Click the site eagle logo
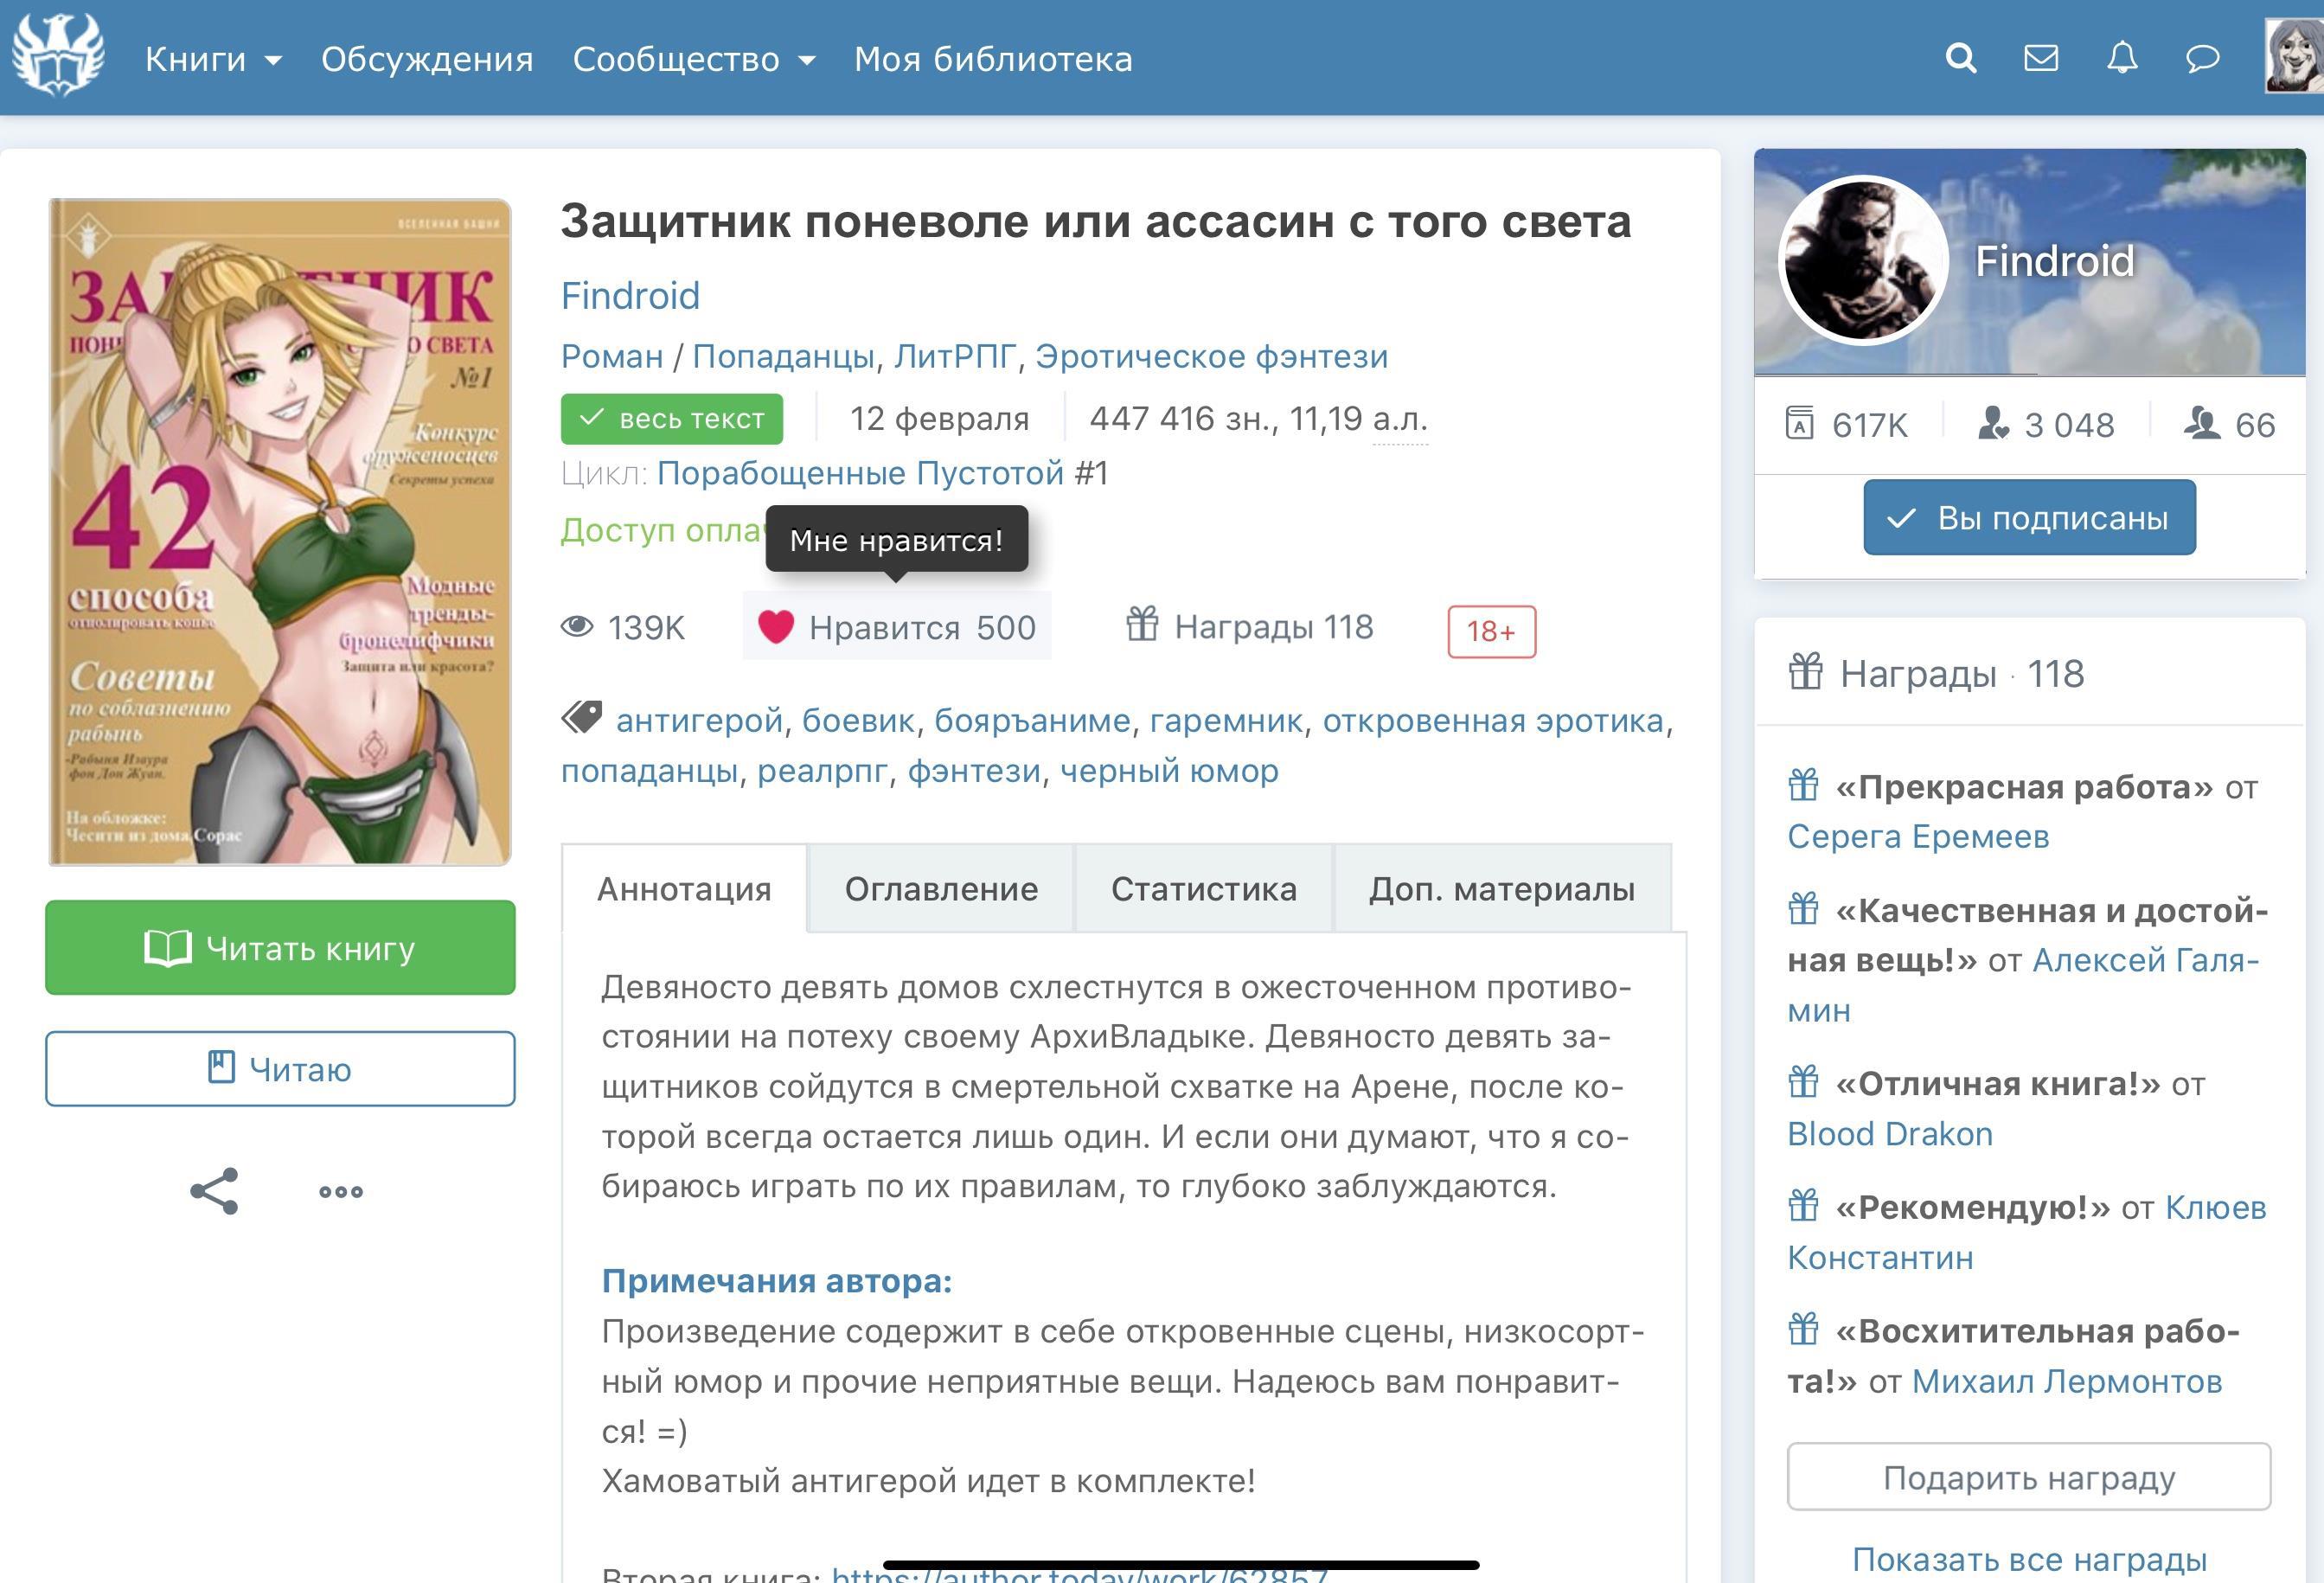Viewport: 2324px width, 1583px height. pyautogui.click(x=58, y=55)
